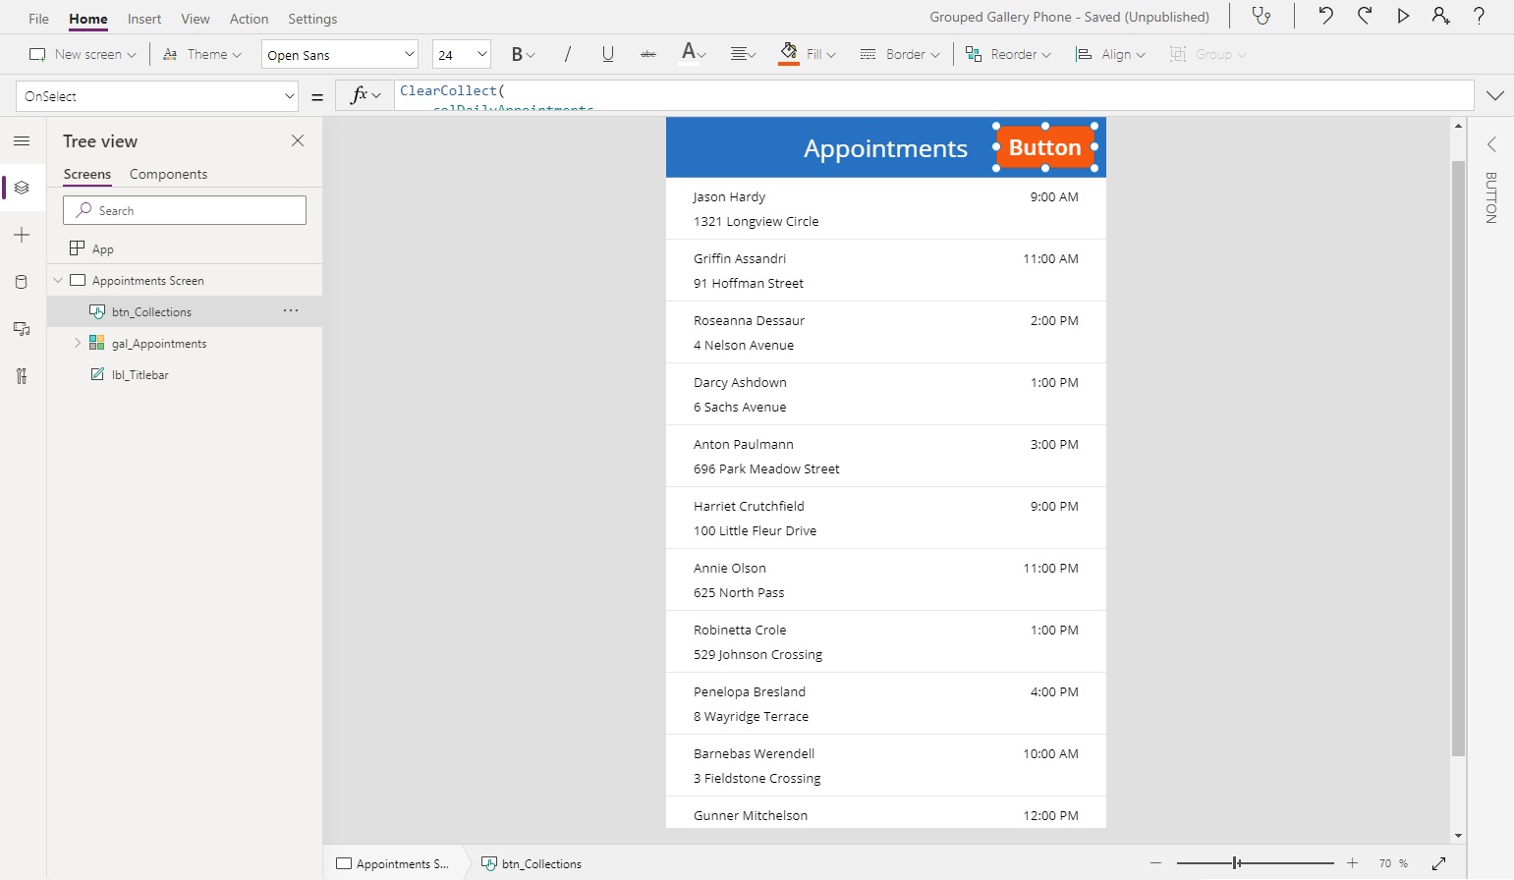Toggle bold text formatting
Viewport: 1514px width, 880px height.
tap(517, 55)
